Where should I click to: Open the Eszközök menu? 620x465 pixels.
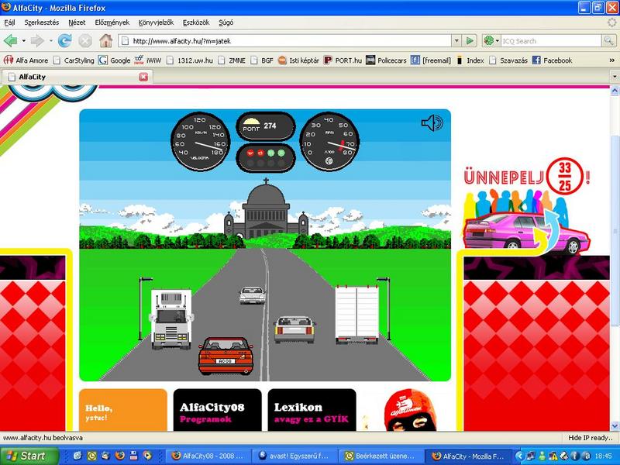tap(196, 22)
